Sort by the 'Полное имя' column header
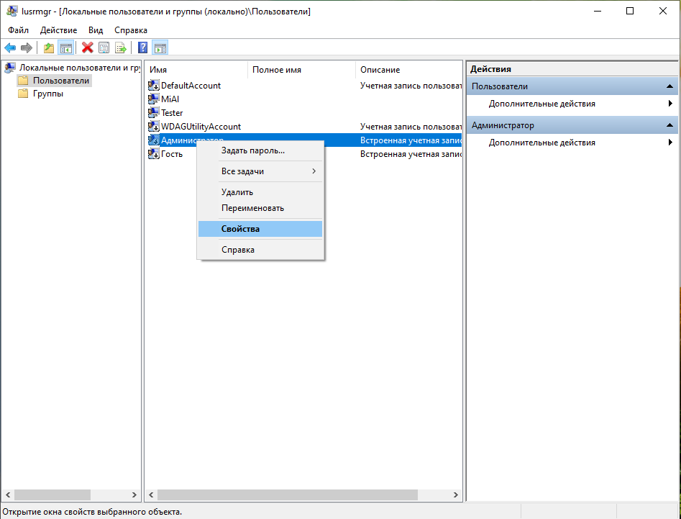Viewport: 681px width, 519px height. click(277, 70)
